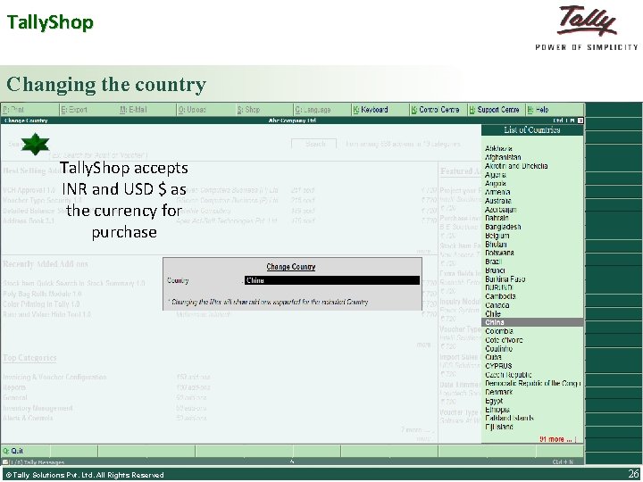This screenshot has height=482, width=643.
Task: Select Egypt in the country list
Action: pyautogui.click(x=494, y=401)
